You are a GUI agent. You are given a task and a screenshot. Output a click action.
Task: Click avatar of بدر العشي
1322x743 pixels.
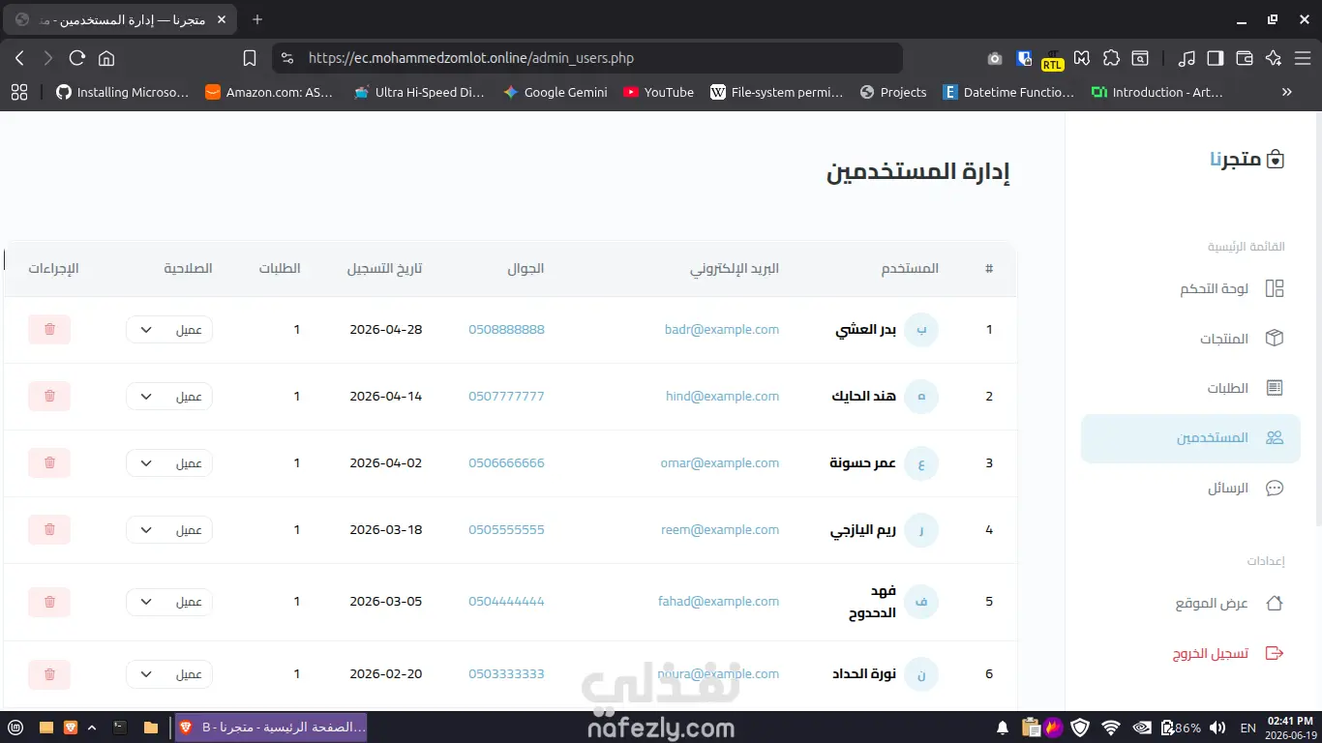pos(921,330)
